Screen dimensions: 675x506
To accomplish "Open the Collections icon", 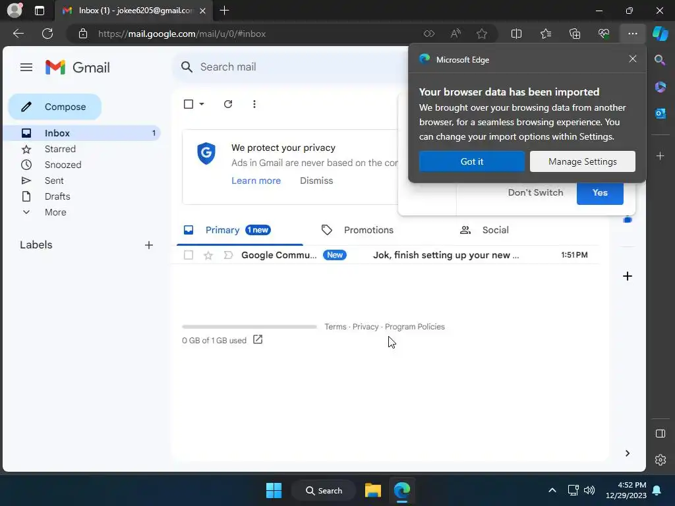I will (x=575, y=34).
